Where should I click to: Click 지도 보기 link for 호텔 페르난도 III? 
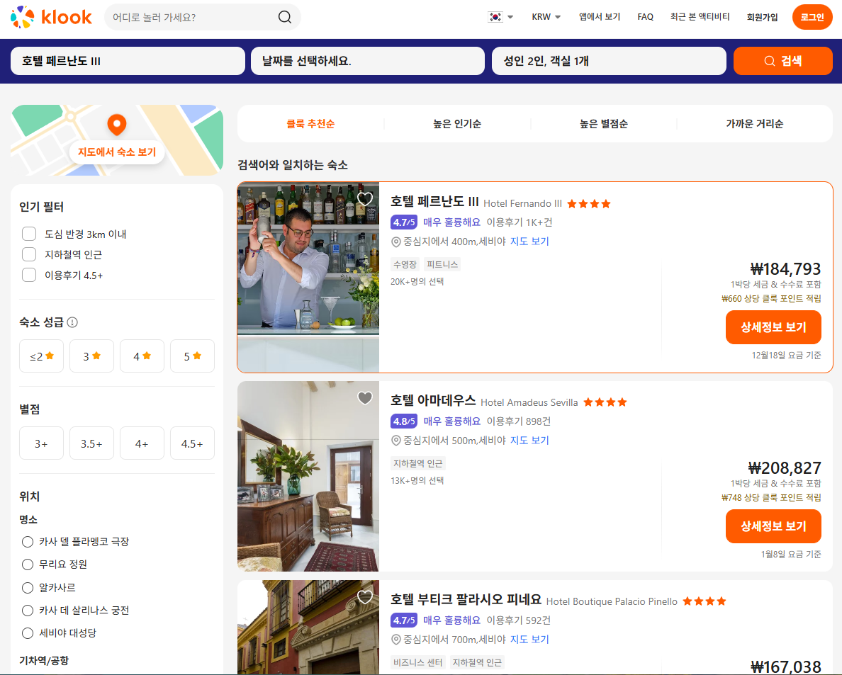529,242
